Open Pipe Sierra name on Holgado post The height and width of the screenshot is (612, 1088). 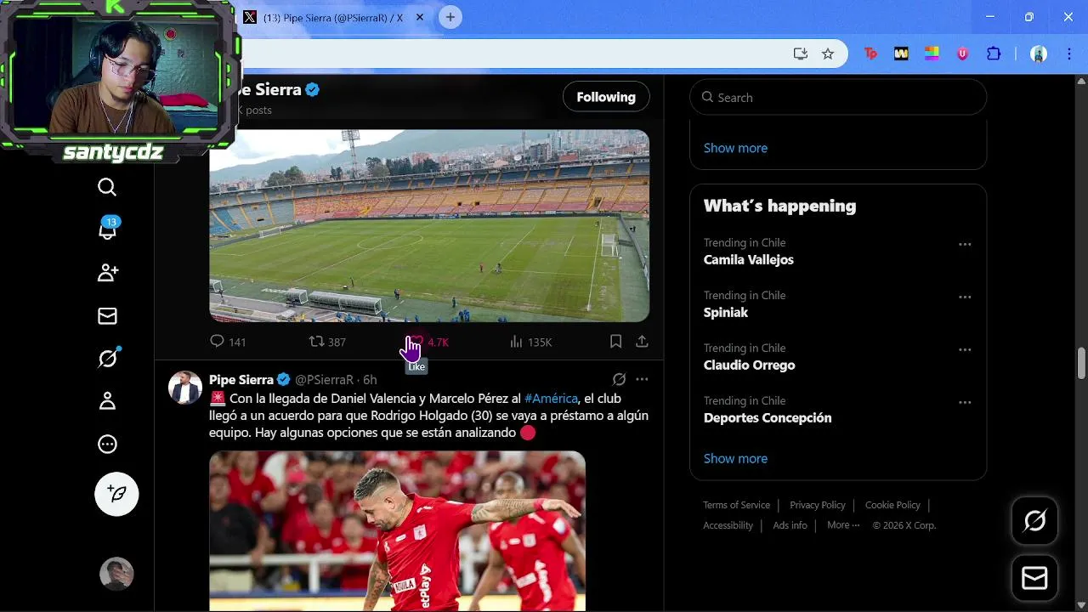tap(241, 379)
